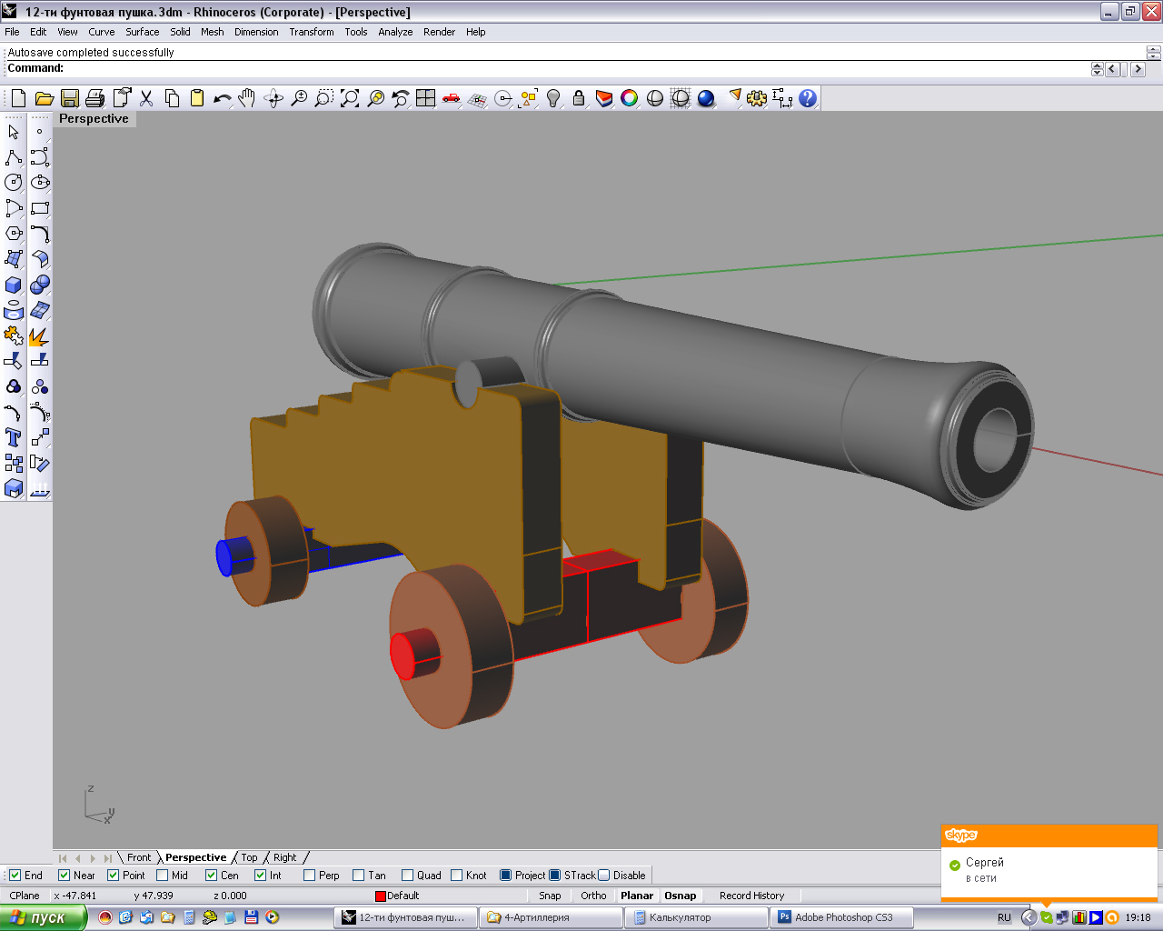1163x931 pixels.
Task: Toggle the Int osnap checkbox
Action: (260, 876)
